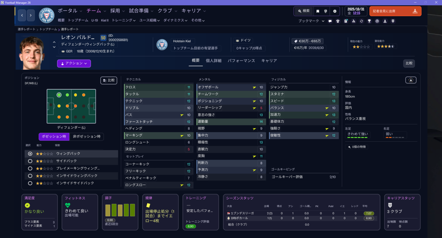Select the プレイメーキングウィング role radio button
442x238 pixels.
point(30,169)
